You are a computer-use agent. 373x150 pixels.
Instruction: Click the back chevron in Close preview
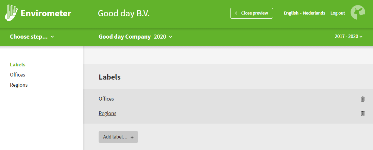click(236, 13)
